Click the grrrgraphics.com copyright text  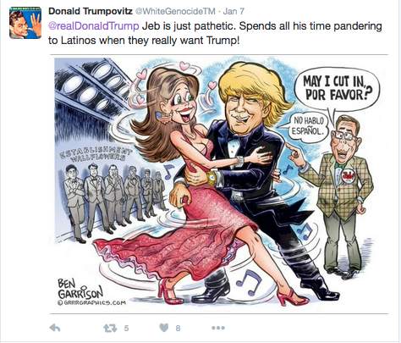[x=91, y=302]
